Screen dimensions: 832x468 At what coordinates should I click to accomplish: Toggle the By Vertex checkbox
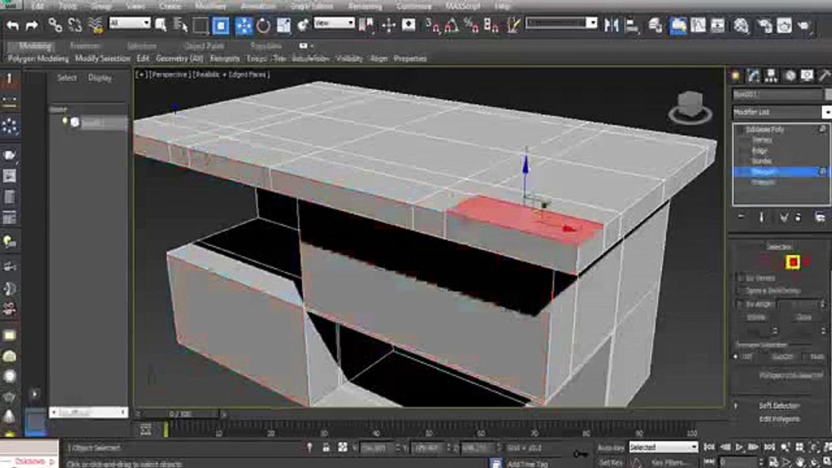pos(741,278)
